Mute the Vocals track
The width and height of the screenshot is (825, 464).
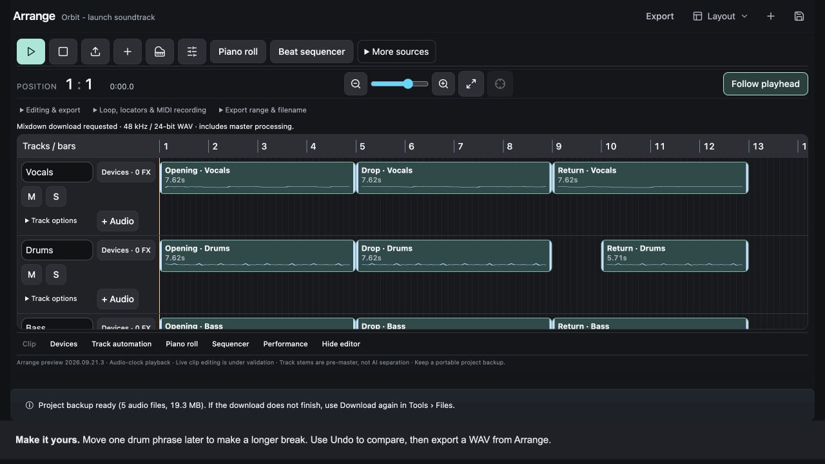coord(32,197)
